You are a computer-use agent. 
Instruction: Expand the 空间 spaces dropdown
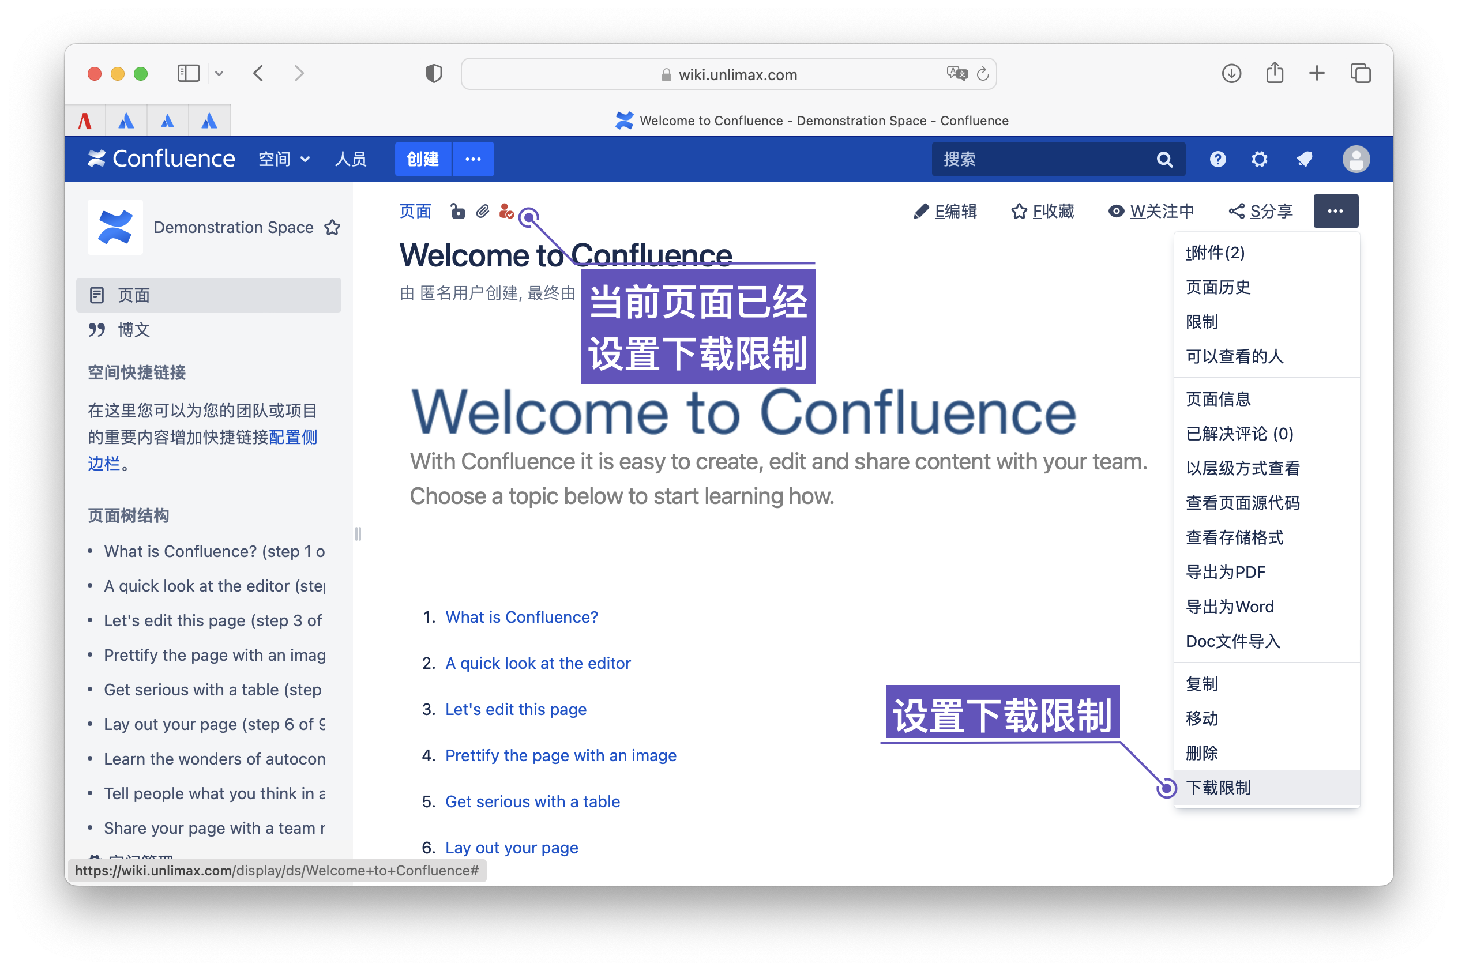pyautogui.click(x=284, y=159)
